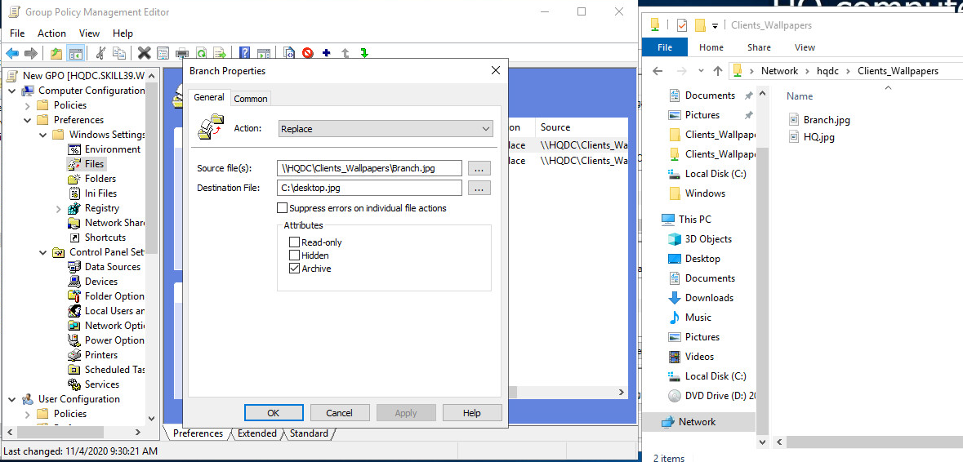
Task: Expand the Registry tree node
Action: pos(58,209)
